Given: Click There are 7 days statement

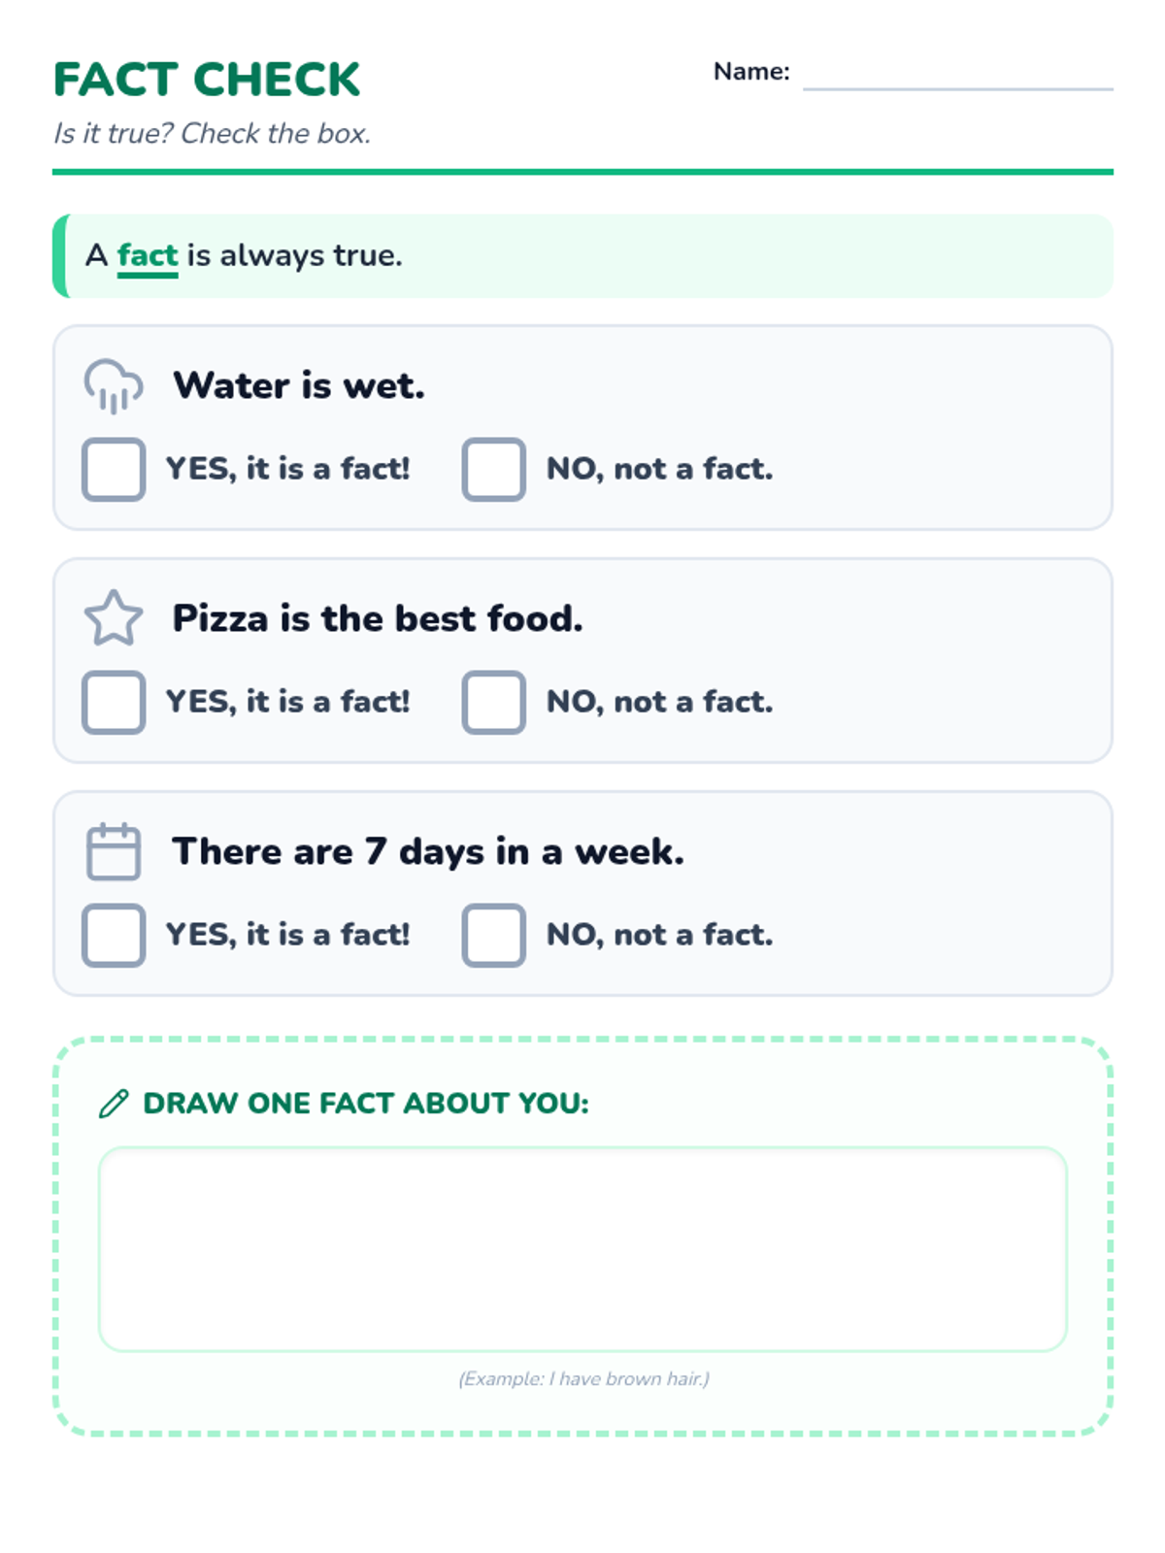Looking at the screenshot, I should point(428,851).
